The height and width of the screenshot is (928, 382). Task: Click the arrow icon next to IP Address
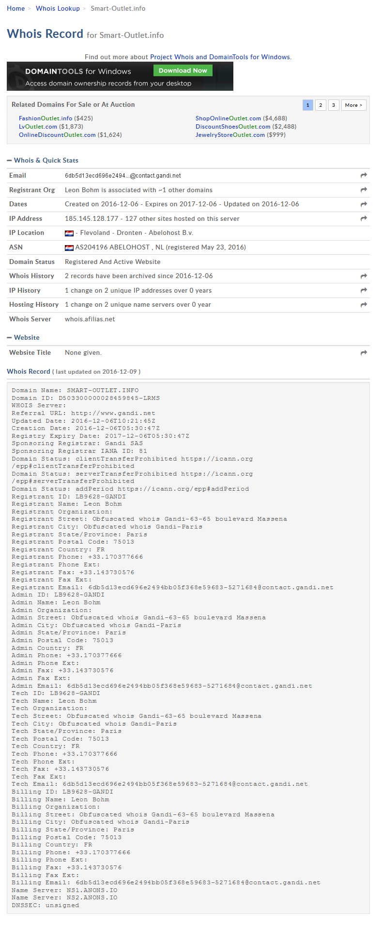pos(364,218)
